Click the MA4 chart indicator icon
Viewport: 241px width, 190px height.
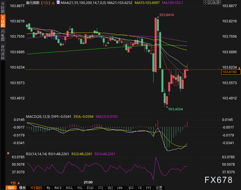pyautogui.click(x=58, y=3)
